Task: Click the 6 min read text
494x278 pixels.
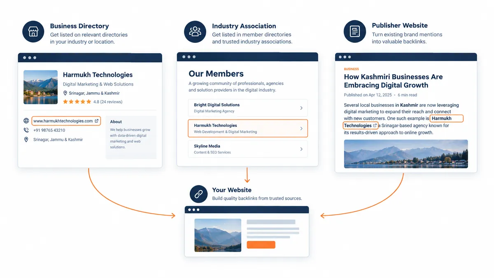Action: [x=408, y=95]
